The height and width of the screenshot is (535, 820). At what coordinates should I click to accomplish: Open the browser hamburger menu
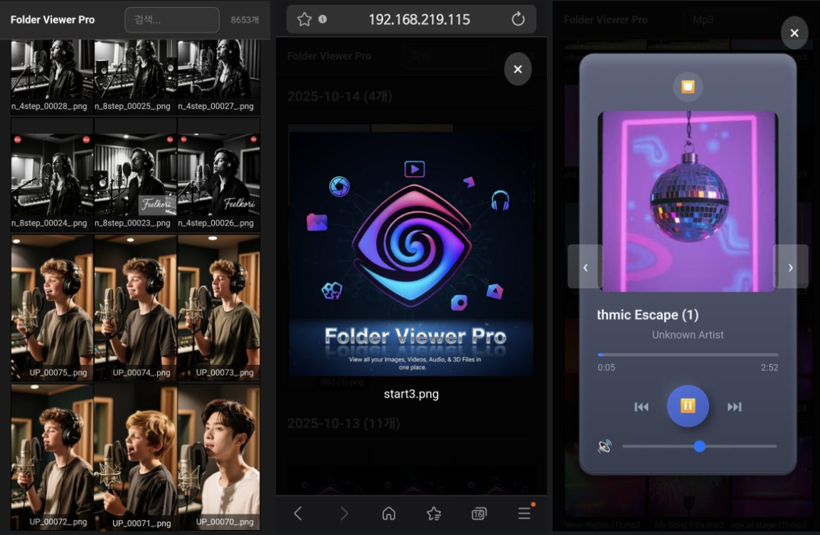pyautogui.click(x=524, y=513)
